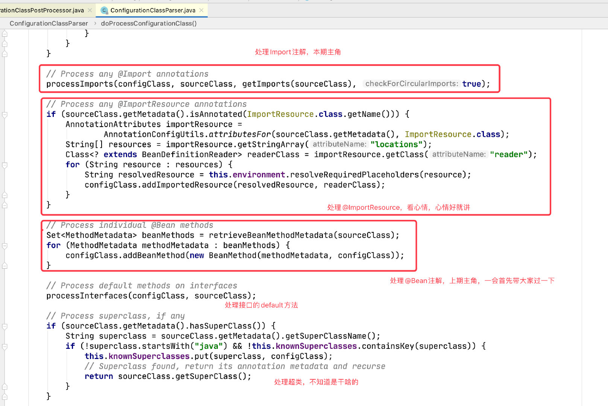Click the addImportedResource method call
This screenshot has height=406, width=608.
coord(187,185)
